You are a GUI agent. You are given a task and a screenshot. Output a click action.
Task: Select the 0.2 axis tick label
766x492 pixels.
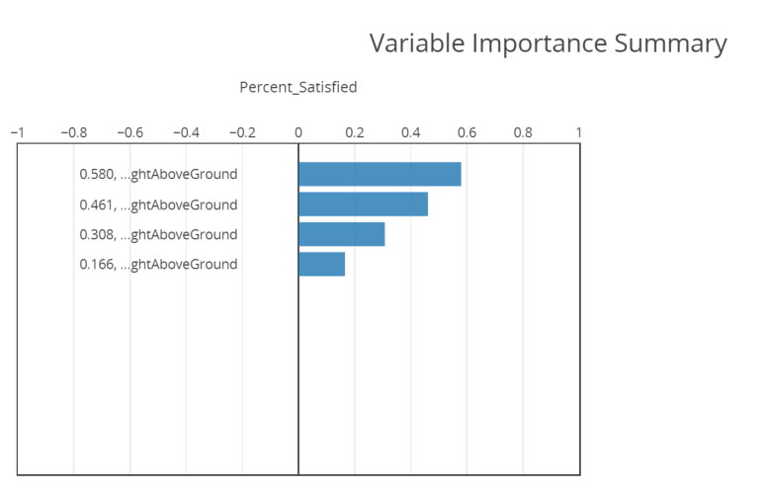coord(354,131)
